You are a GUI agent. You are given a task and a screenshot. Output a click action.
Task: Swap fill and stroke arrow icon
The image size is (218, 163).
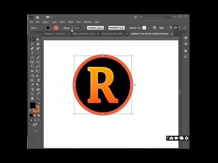[39, 103]
